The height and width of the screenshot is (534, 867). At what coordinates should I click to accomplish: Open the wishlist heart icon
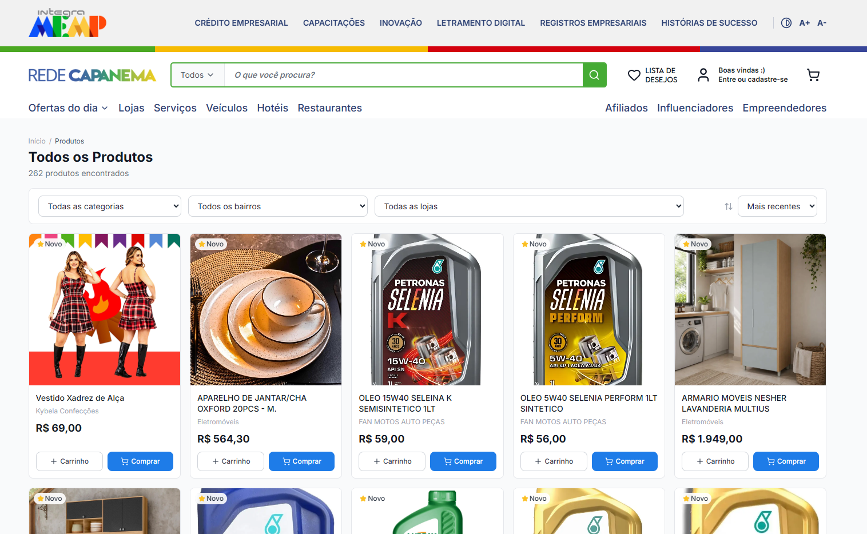(x=634, y=75)
